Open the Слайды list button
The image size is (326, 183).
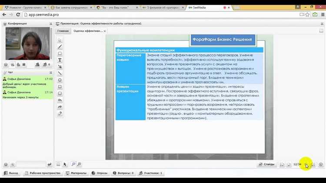tap(267, 164)
